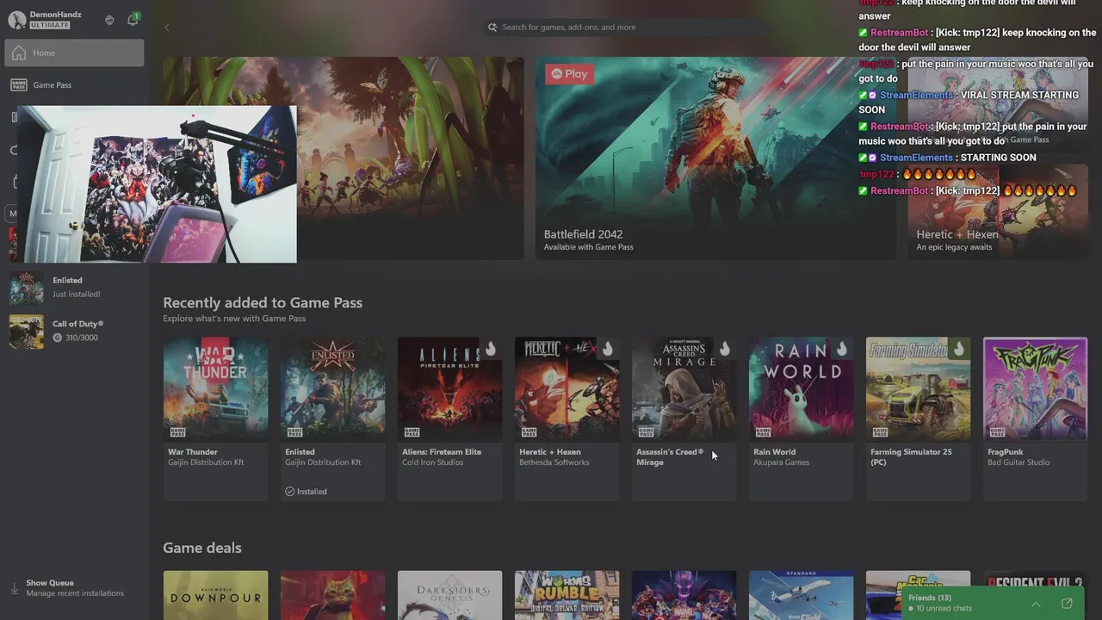Pop out the Friends panel window
Image resolution: width=1102 pixels, height=620 pixels.
[1067, 604]
